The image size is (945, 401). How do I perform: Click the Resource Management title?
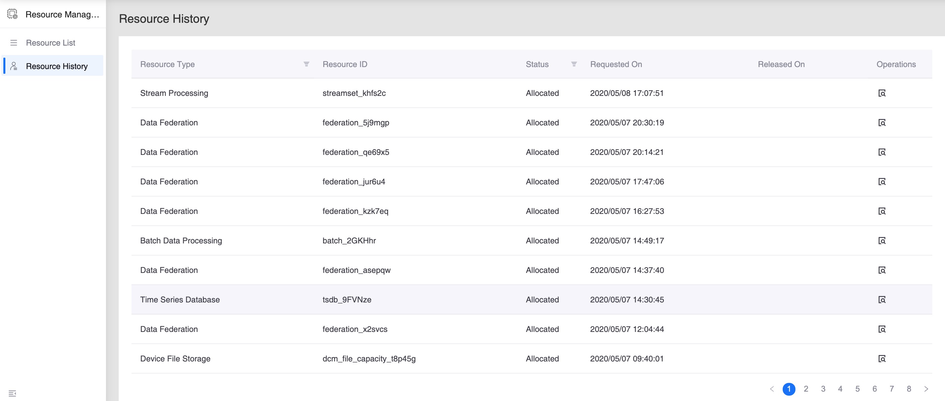[x=62, y=14]
